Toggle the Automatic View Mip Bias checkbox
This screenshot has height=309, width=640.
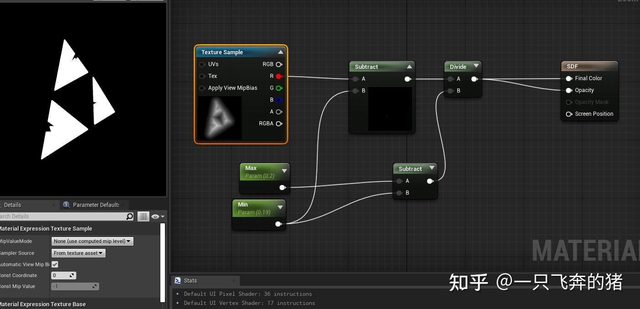pos(55,264)
